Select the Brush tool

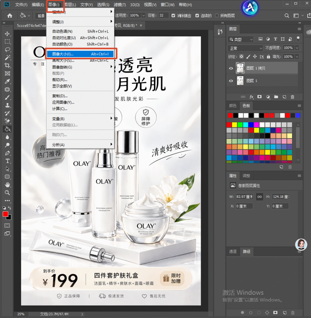click(x=7, y=97)
